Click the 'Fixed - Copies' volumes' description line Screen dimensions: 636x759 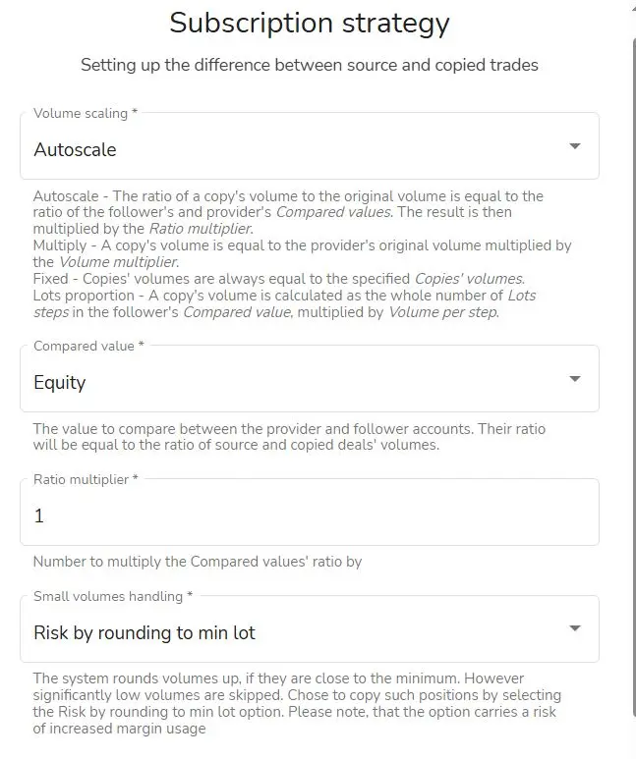[x=278, y=278]
